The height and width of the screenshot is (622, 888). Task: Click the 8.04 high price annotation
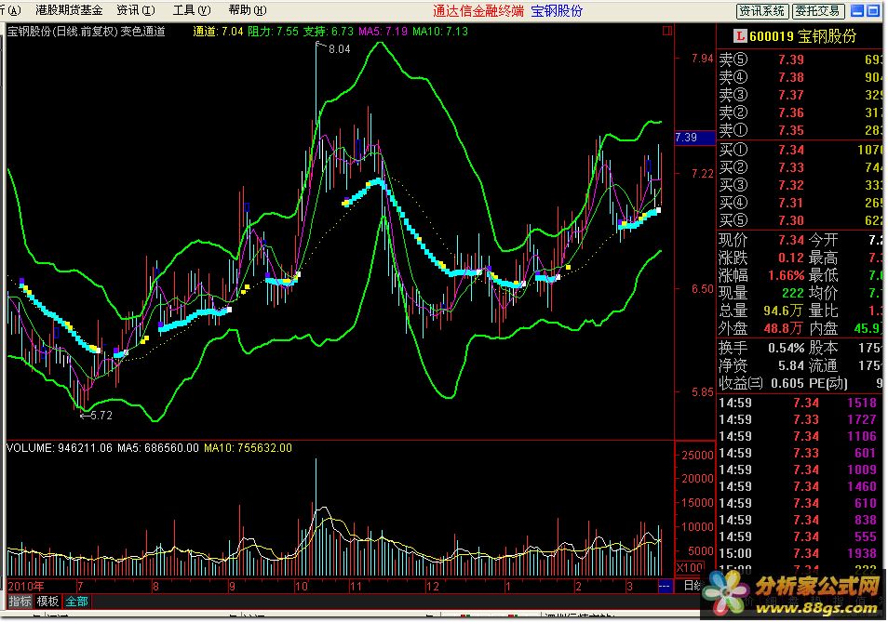339,49
